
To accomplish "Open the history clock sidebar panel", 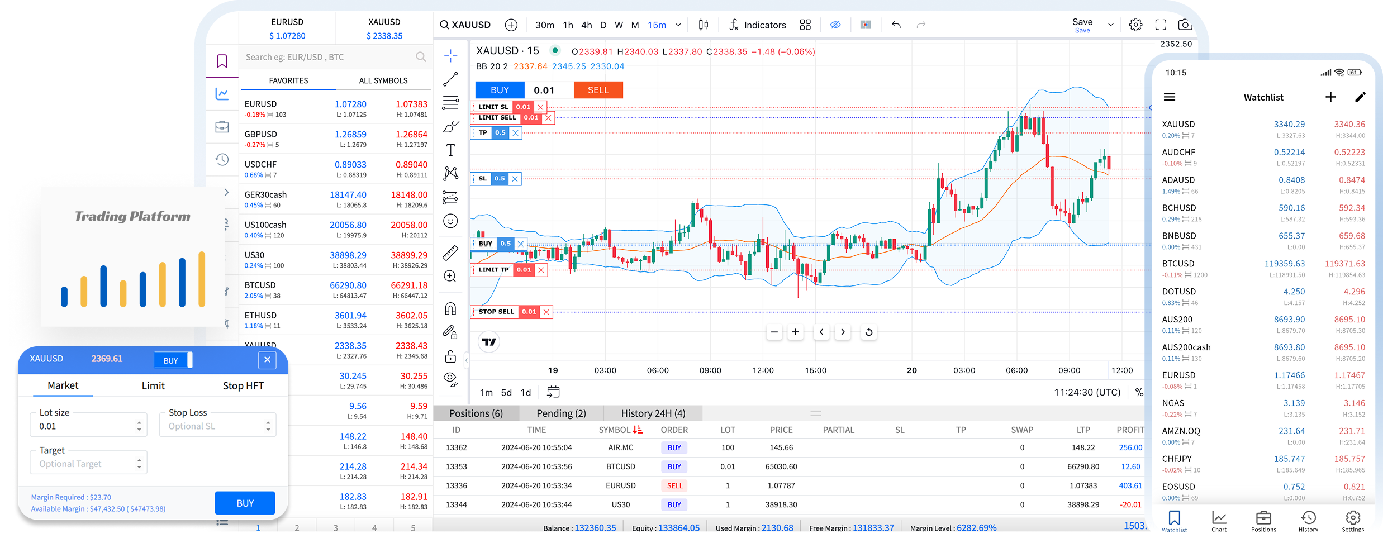I will click(x=222, y=160).
